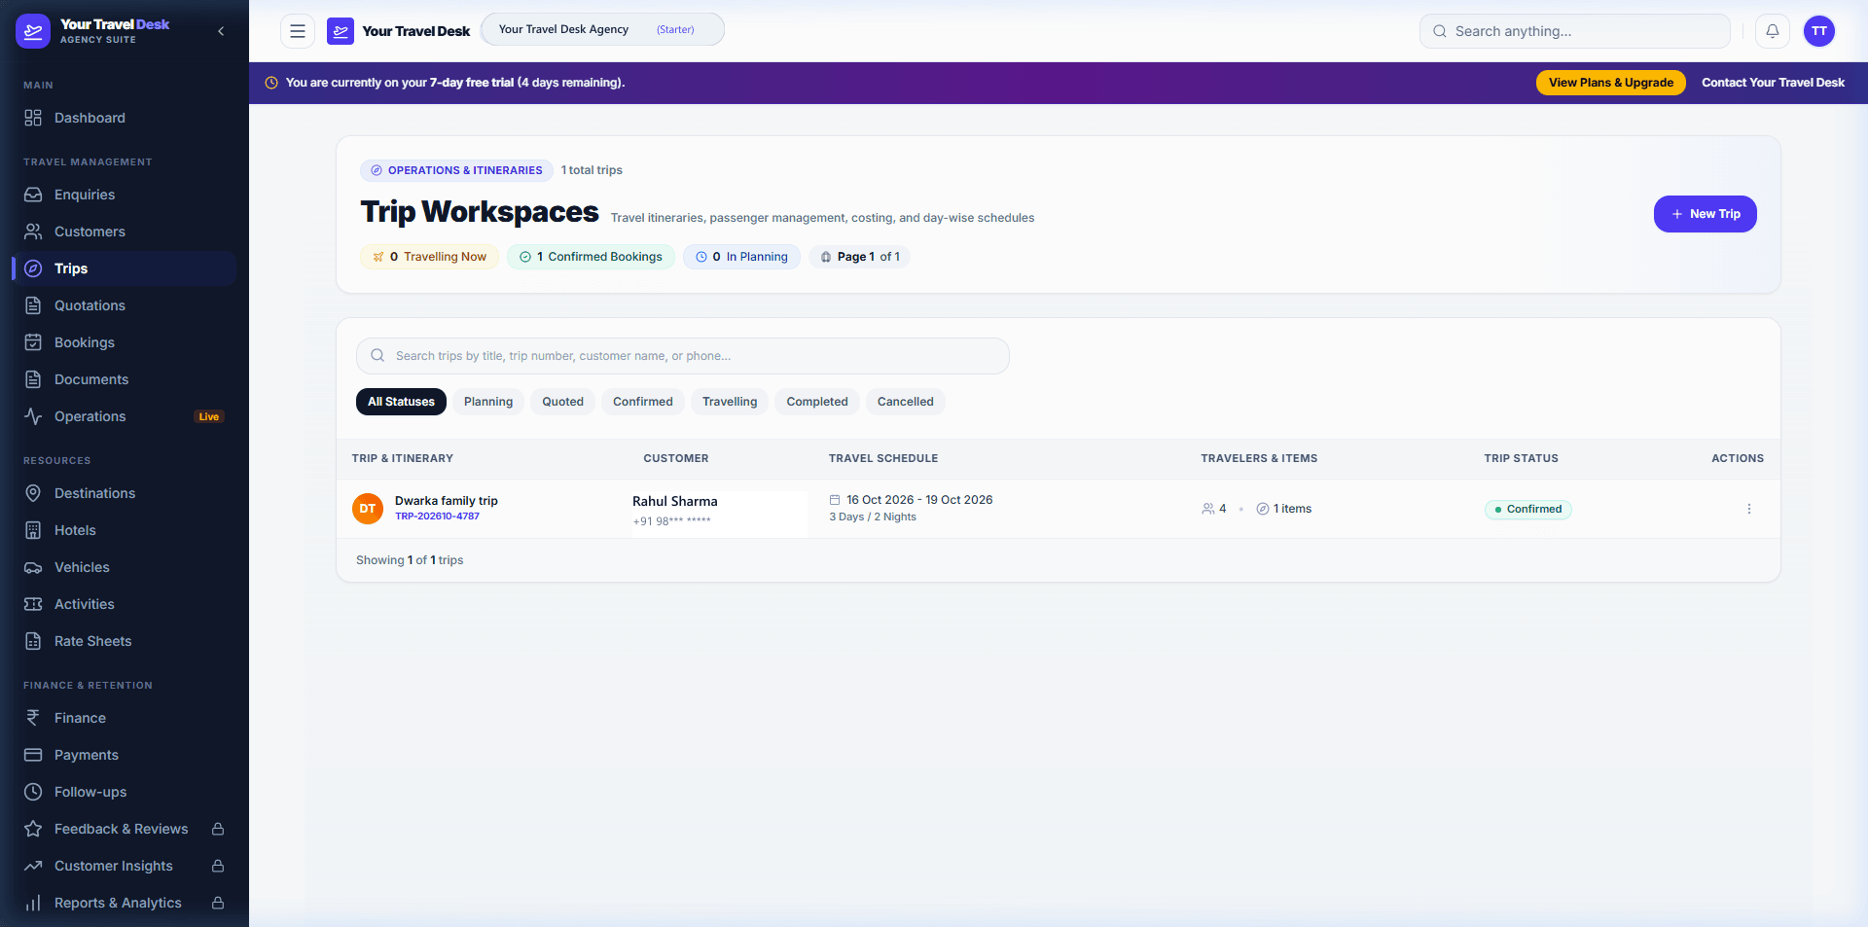Click the 0 Travelling Now chip
1868x927 pixels.
pos(430,257)
